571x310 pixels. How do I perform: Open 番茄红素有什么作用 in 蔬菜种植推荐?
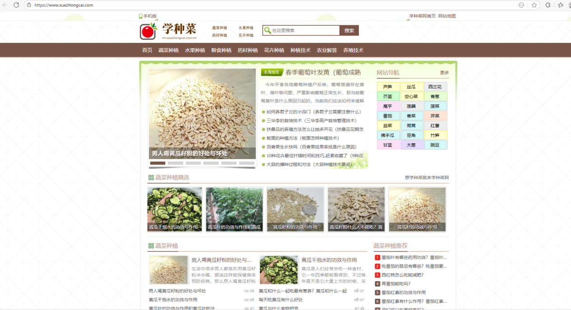(x=414, y=301)
